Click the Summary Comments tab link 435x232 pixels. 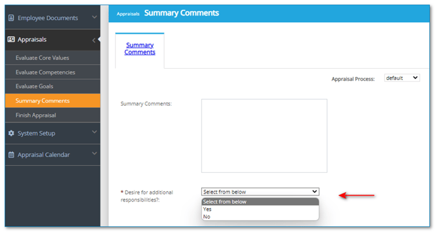[x=140, y=49]
